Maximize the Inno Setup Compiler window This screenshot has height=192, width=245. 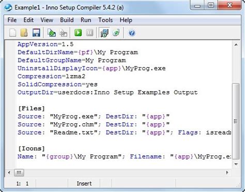point(211,5)
